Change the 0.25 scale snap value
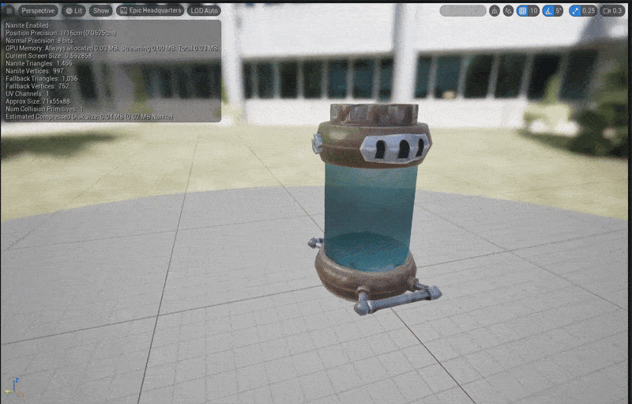 tap(589, 11)
